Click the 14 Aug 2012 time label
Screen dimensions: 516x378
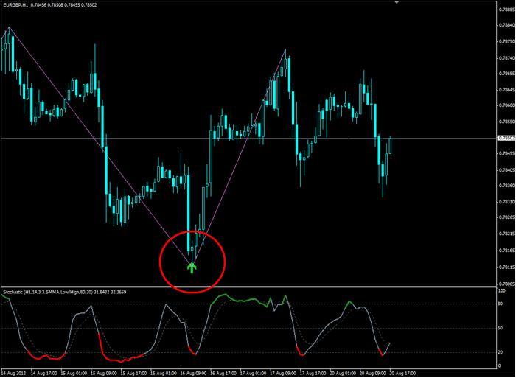(13, 374)
